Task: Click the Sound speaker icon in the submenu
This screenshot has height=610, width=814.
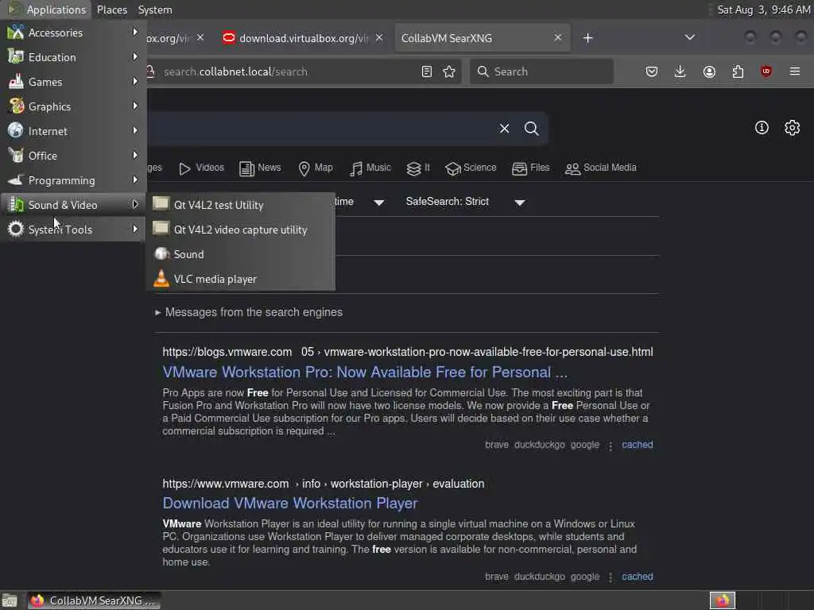Action: (x=162, y=253)
